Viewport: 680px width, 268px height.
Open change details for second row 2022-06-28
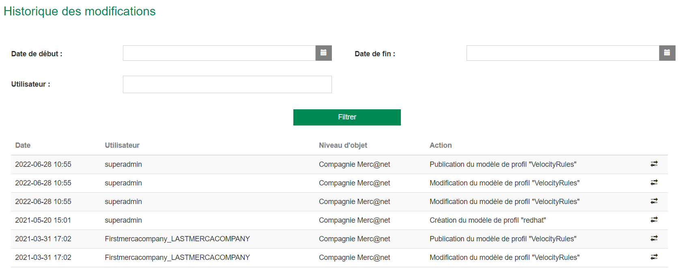click(654, 183)
